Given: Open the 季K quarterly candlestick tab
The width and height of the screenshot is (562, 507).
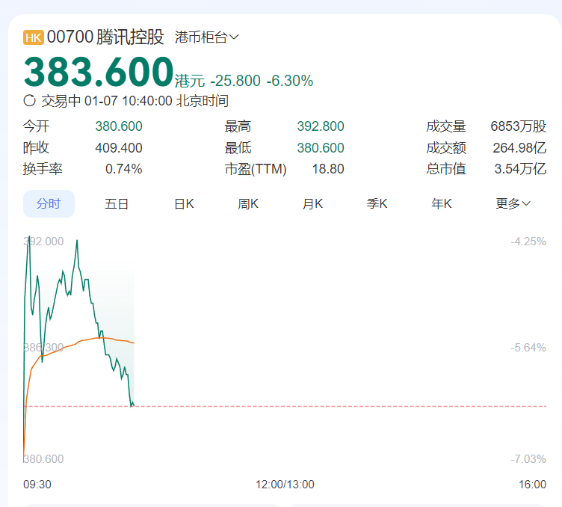Looking at the screenshot, I should 377,203.
